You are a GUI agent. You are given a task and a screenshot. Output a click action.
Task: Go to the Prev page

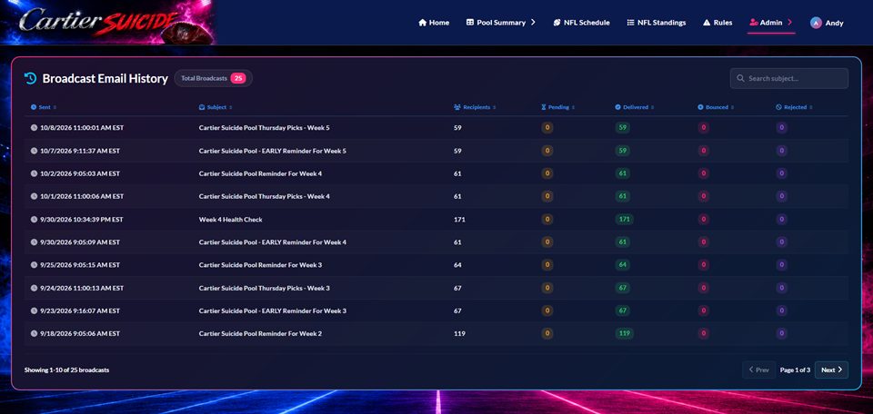coord(758,370)
